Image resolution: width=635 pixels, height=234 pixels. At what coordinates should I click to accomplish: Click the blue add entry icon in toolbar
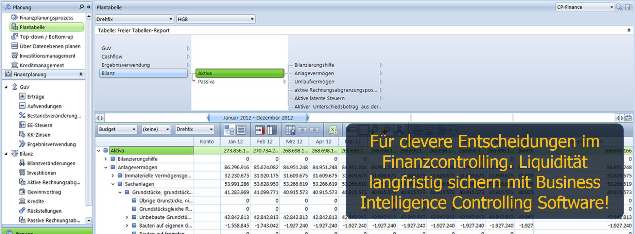click(x=303, y=130)
